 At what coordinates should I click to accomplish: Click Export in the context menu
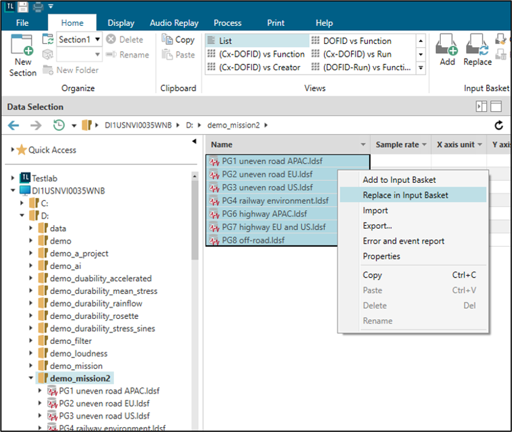(x=377, y=226)
